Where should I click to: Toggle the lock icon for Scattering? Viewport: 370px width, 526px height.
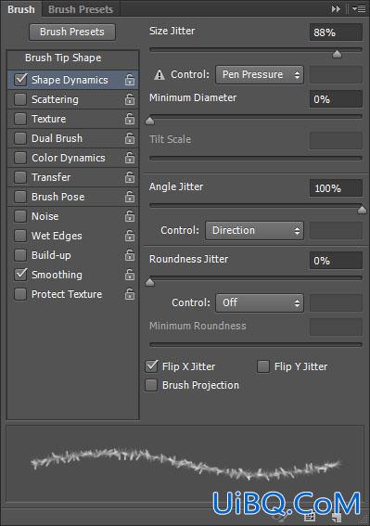[x=130, y=99]
